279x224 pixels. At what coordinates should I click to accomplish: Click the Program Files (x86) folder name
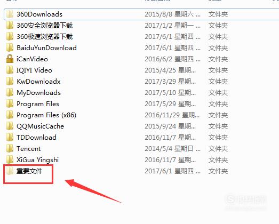(46, 115)
